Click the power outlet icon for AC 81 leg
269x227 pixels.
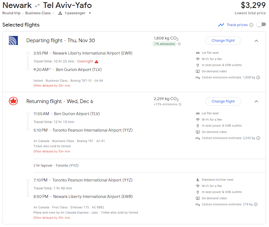tap(198, 126)
